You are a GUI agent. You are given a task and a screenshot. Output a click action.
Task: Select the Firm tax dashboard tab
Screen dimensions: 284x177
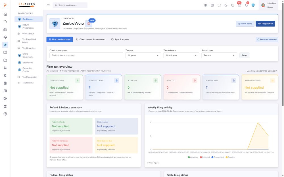[60, 39]
